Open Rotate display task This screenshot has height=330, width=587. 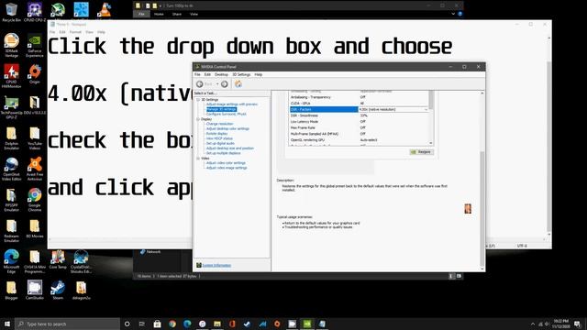(216, 134)
